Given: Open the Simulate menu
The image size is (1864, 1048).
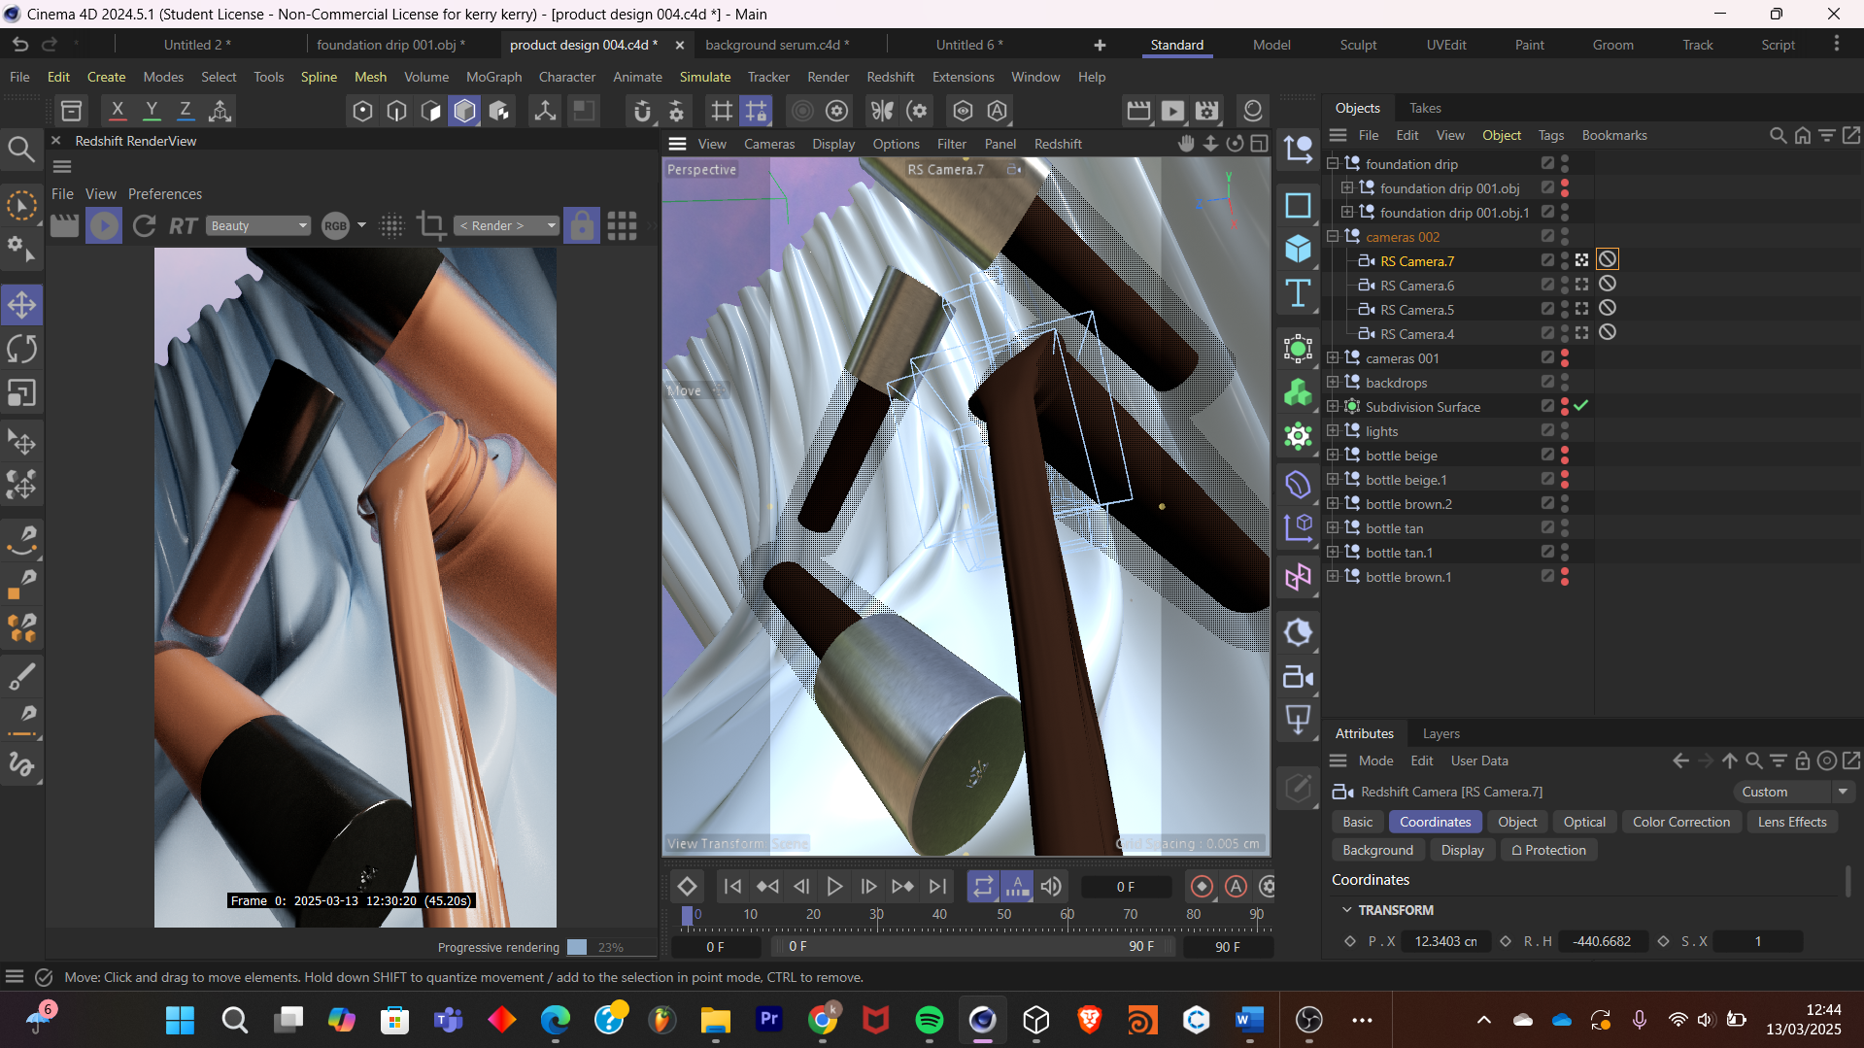Looking at the screenshot, I should click(704, 77).
